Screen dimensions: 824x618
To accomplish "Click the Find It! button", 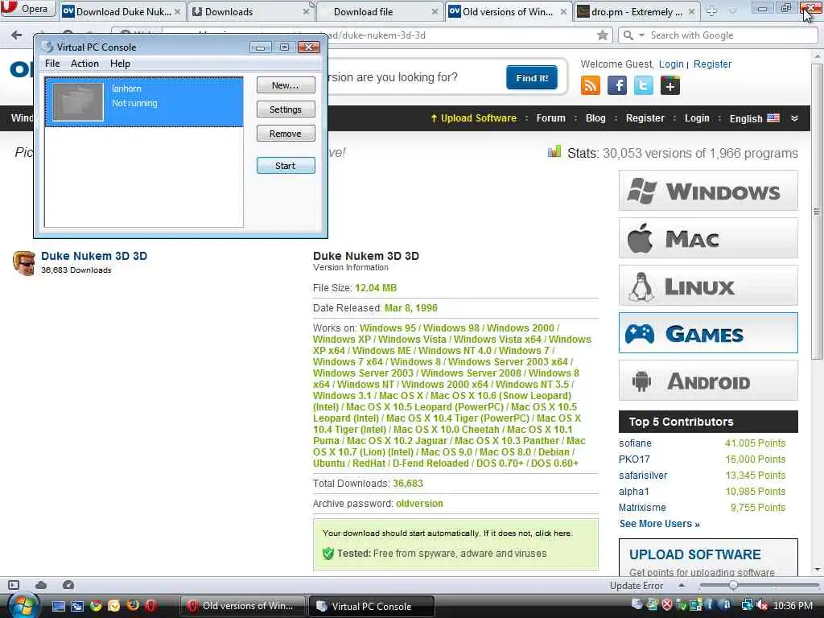I will pyautogui.click(x=532, y=78).
